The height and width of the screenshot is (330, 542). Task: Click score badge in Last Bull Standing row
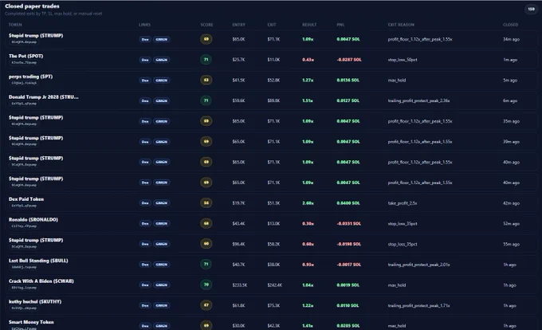pos(206,265)
